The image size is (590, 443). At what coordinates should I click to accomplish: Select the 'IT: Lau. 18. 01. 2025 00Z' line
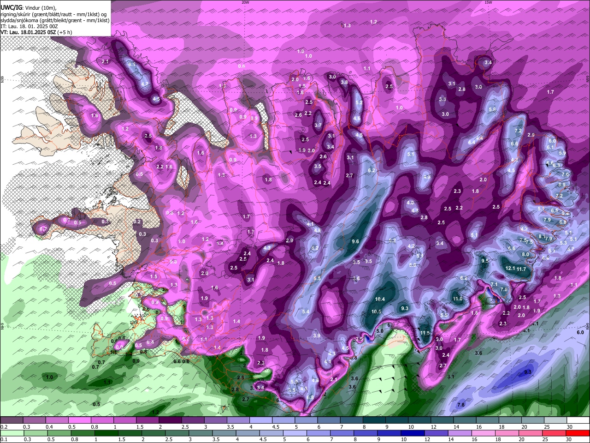tap(29, 26)
